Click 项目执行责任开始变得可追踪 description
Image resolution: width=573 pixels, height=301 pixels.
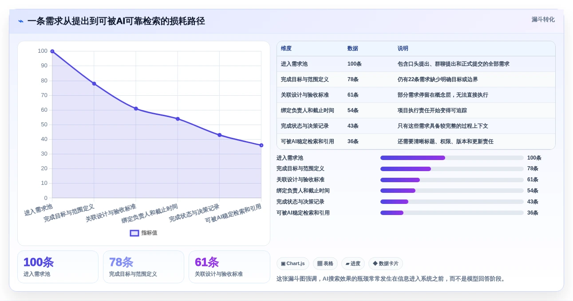432,110
